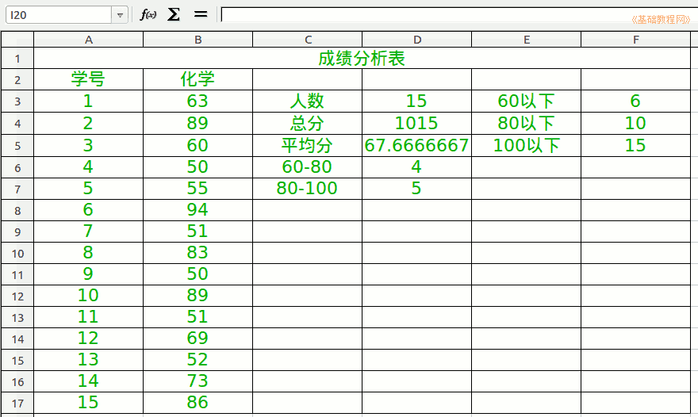Select the 60-80 label cell
This screenshot has height=417, width=698.
308,167
